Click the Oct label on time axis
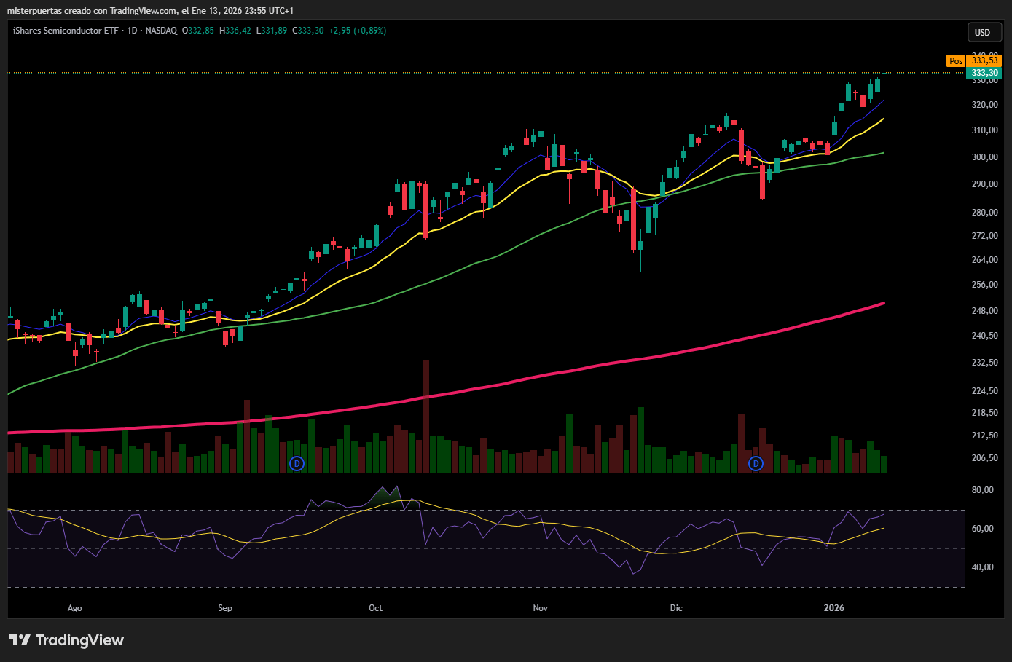 click(375, 608)
